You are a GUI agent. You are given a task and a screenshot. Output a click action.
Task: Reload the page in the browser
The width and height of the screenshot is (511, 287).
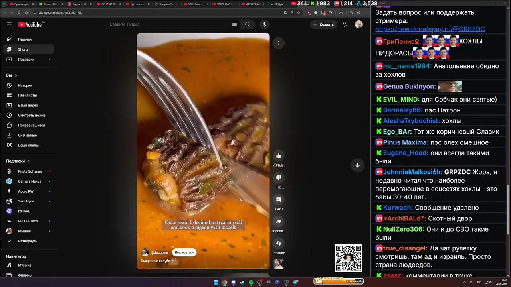click(x=19, y=12)
